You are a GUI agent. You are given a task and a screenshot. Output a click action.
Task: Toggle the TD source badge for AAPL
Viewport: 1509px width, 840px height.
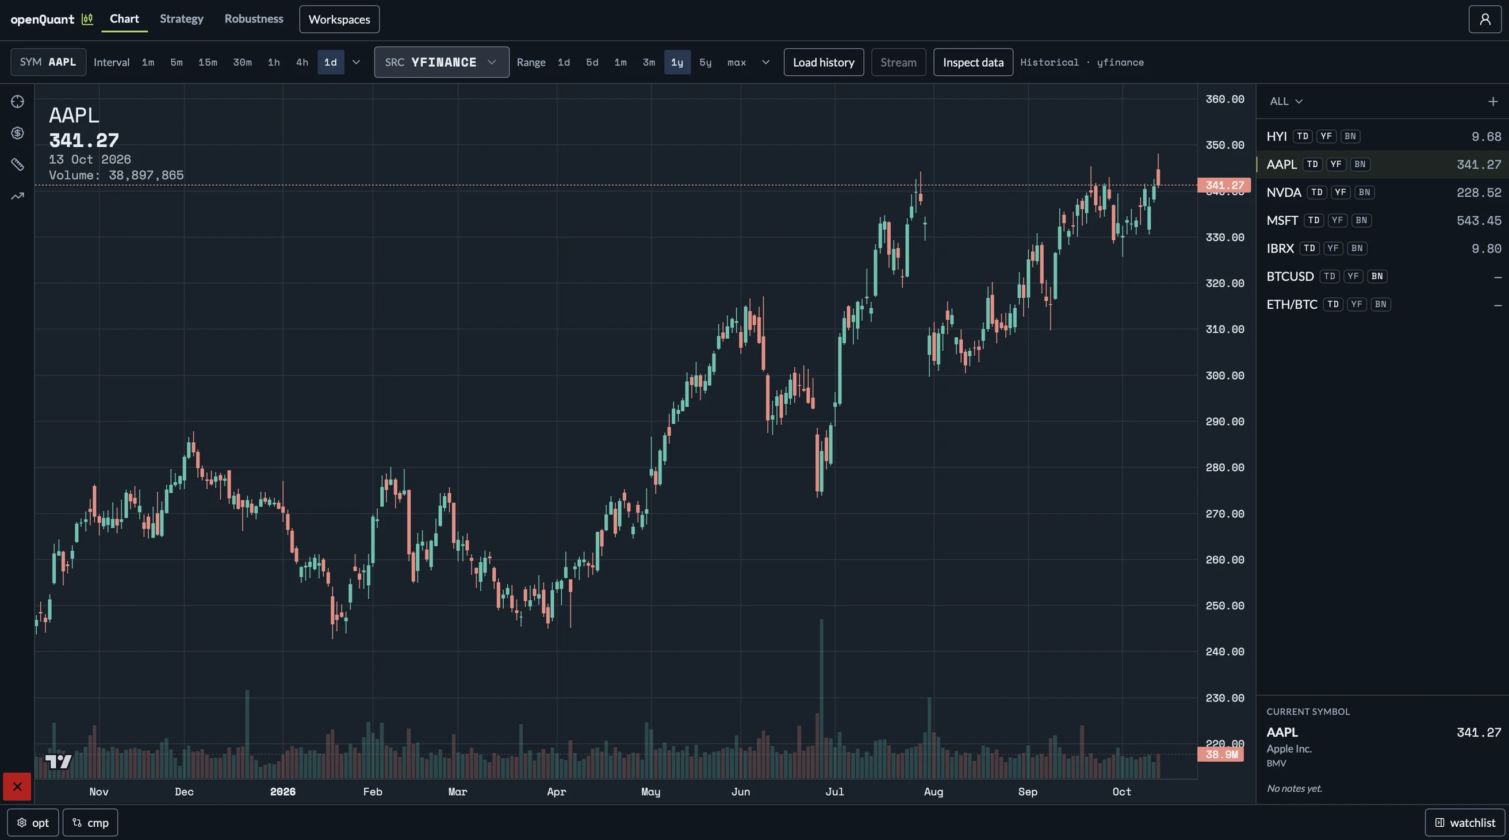pos(1312,164)
